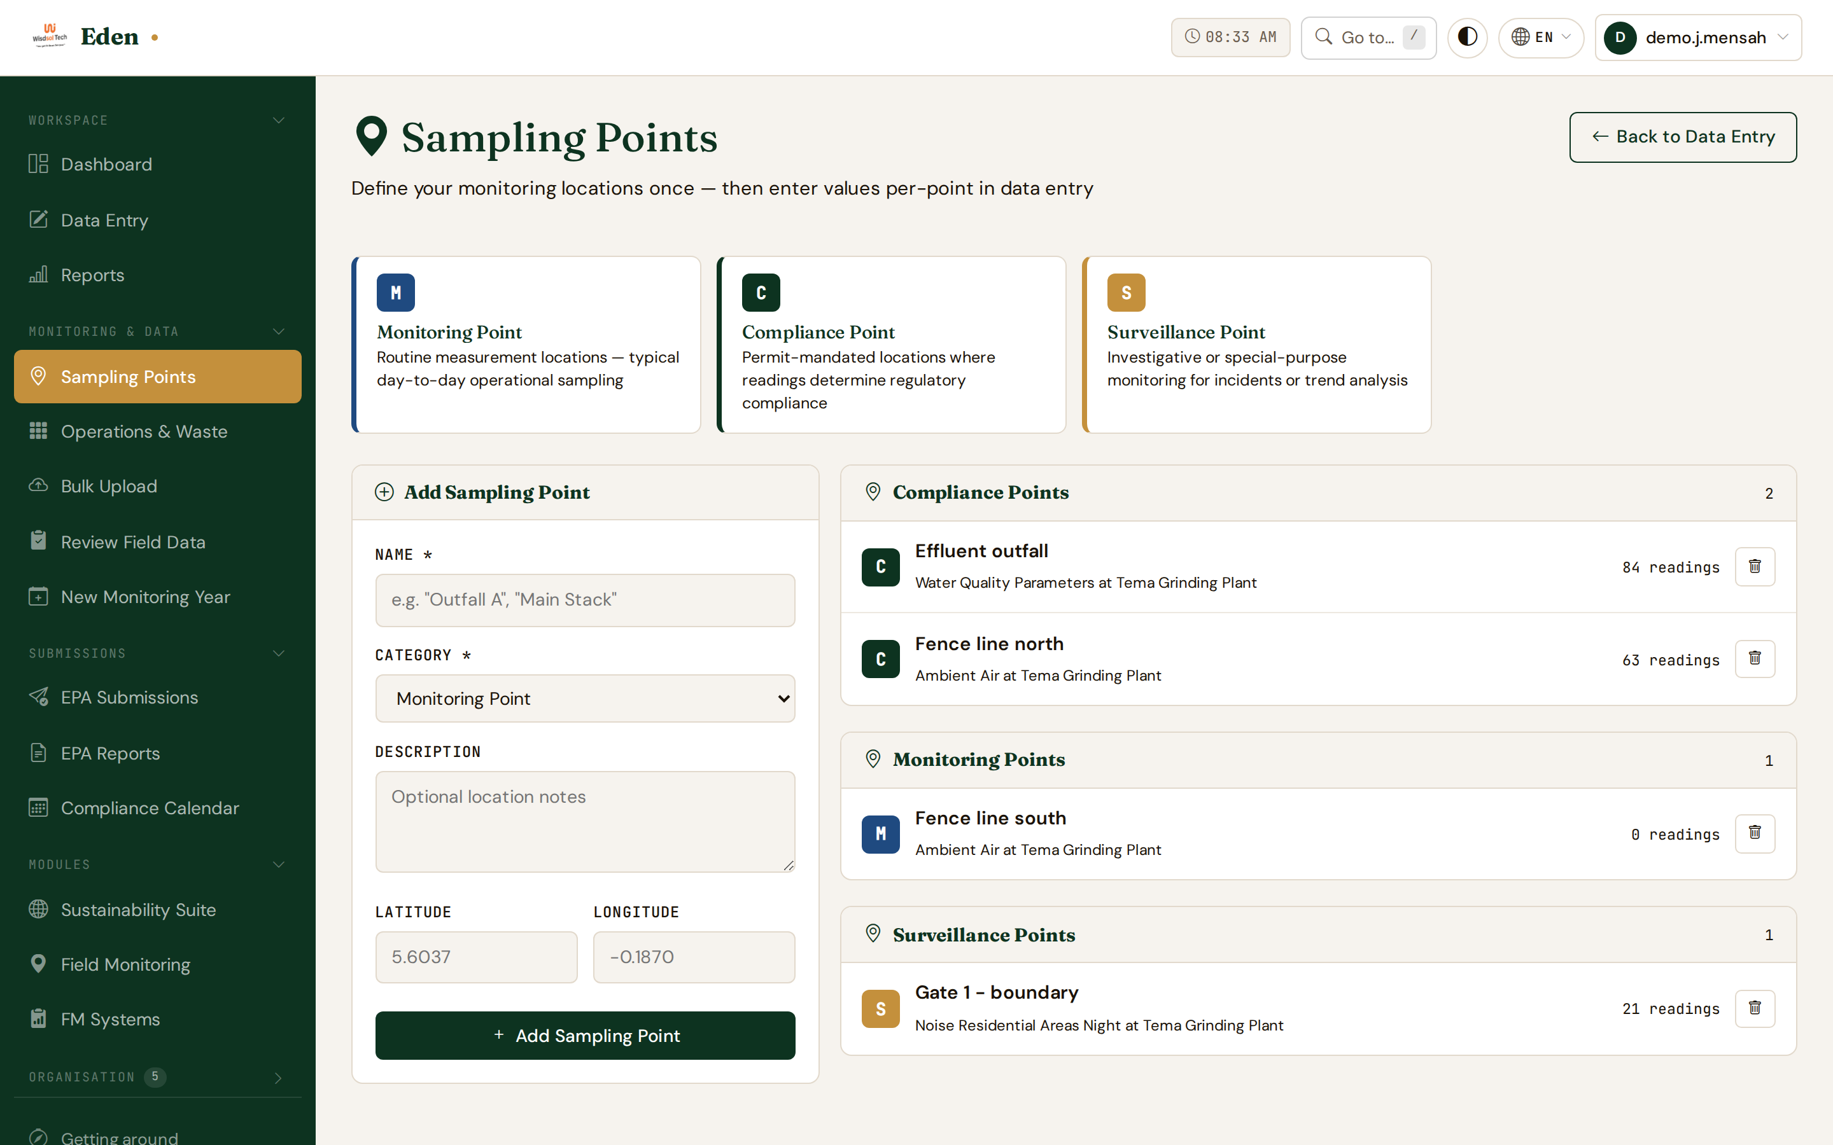Click Back to Data Entry button
The height and width of the screenshot is (1145, 1833).
1682,137
